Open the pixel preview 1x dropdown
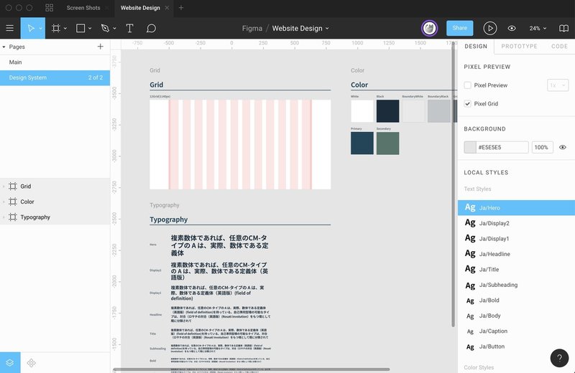 (x=558, y=85)
